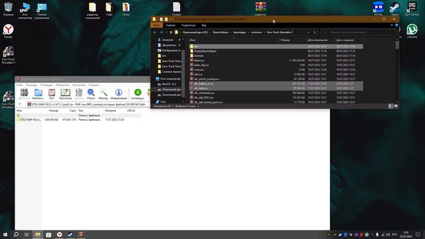This screenshot has height=239, width=425.
Task: Open the WinRAR Help (Справка) menu
Action: click(x=94, y=85)
